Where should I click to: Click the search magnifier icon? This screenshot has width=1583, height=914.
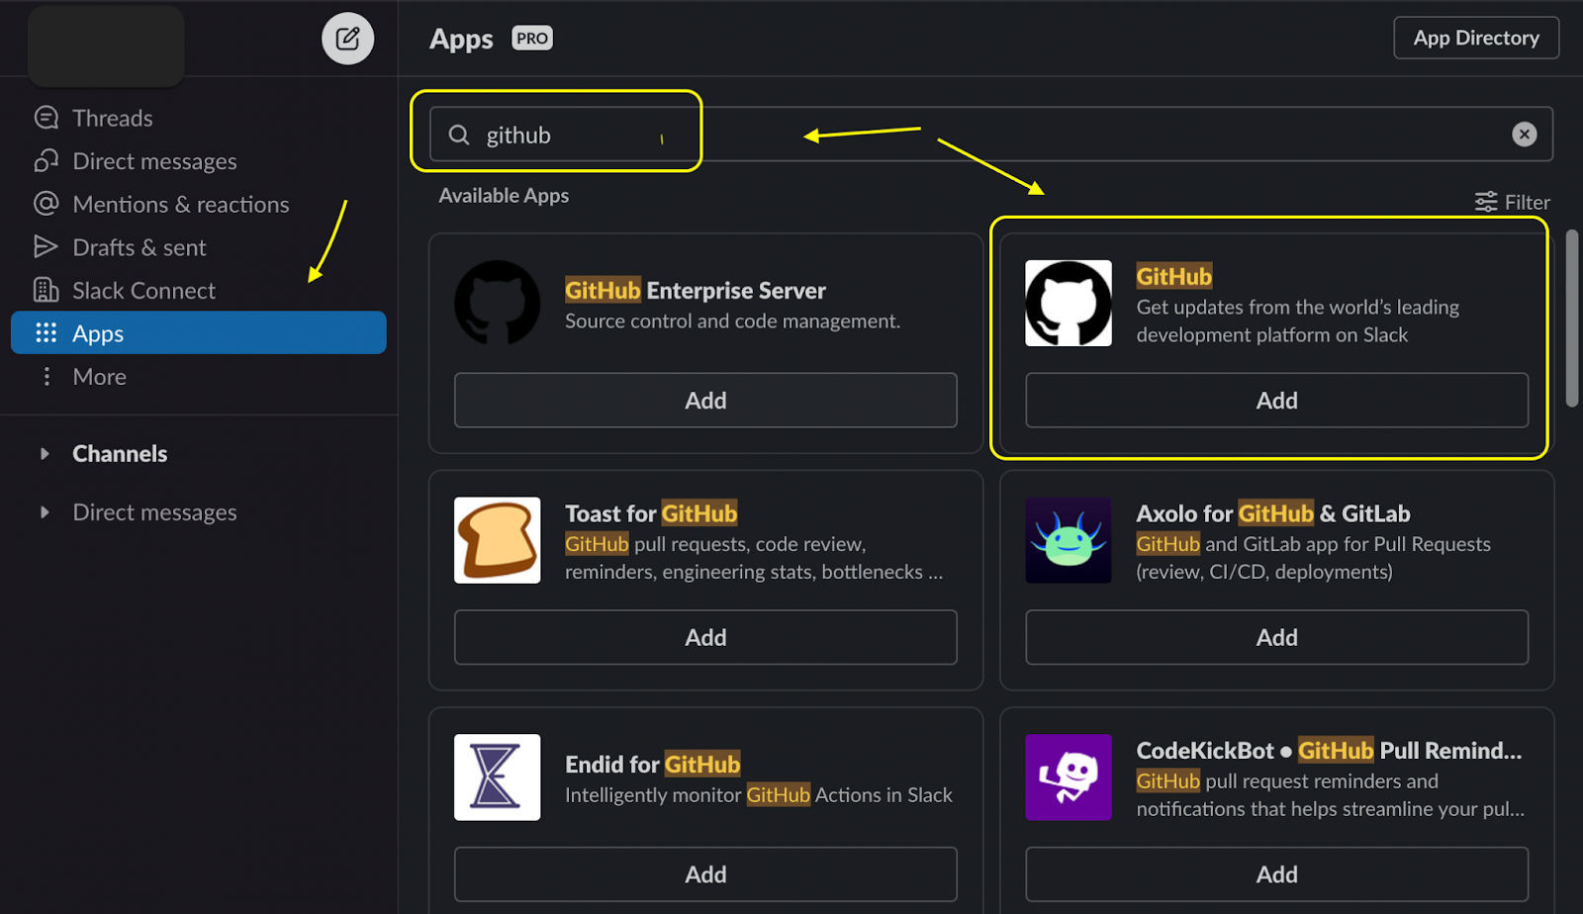459,135
